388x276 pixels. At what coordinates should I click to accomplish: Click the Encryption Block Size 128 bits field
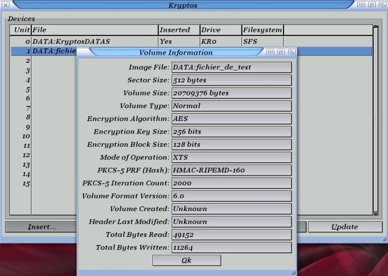point(232,144)
